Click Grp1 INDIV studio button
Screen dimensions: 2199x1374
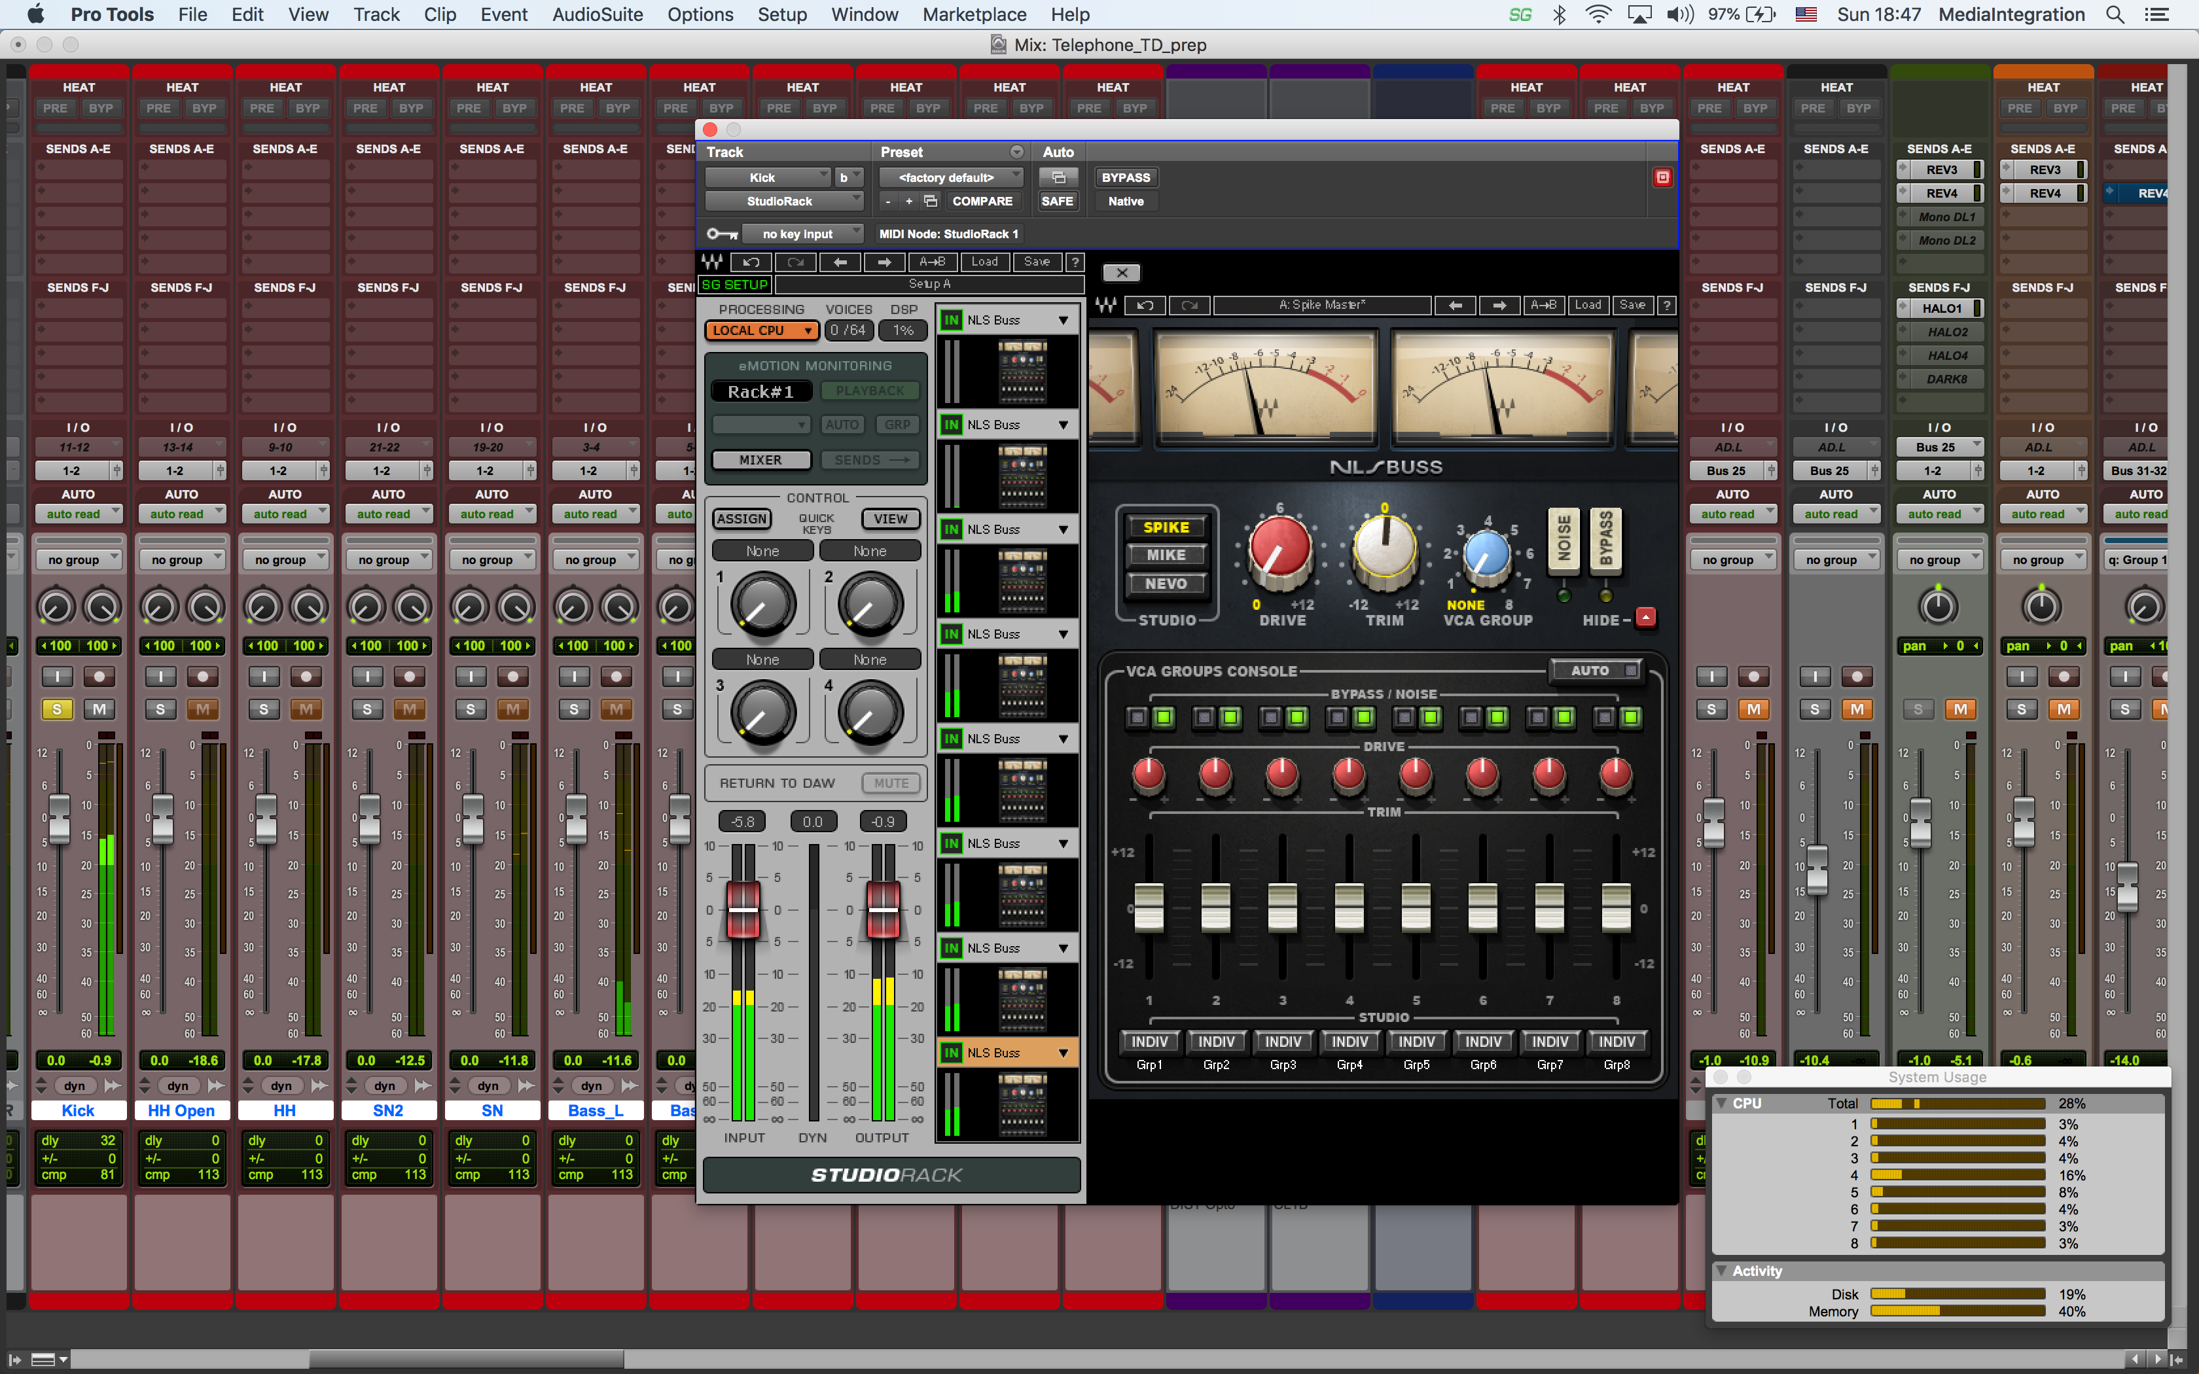[1149, 1042]
